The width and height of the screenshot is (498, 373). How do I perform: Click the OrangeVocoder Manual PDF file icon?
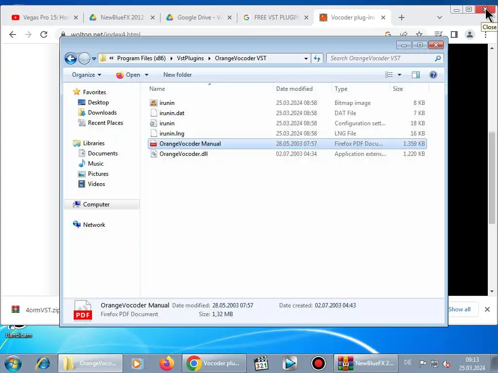point(154,144)
